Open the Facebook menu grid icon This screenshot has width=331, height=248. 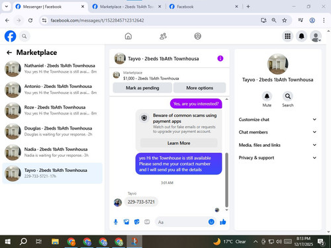287,36
